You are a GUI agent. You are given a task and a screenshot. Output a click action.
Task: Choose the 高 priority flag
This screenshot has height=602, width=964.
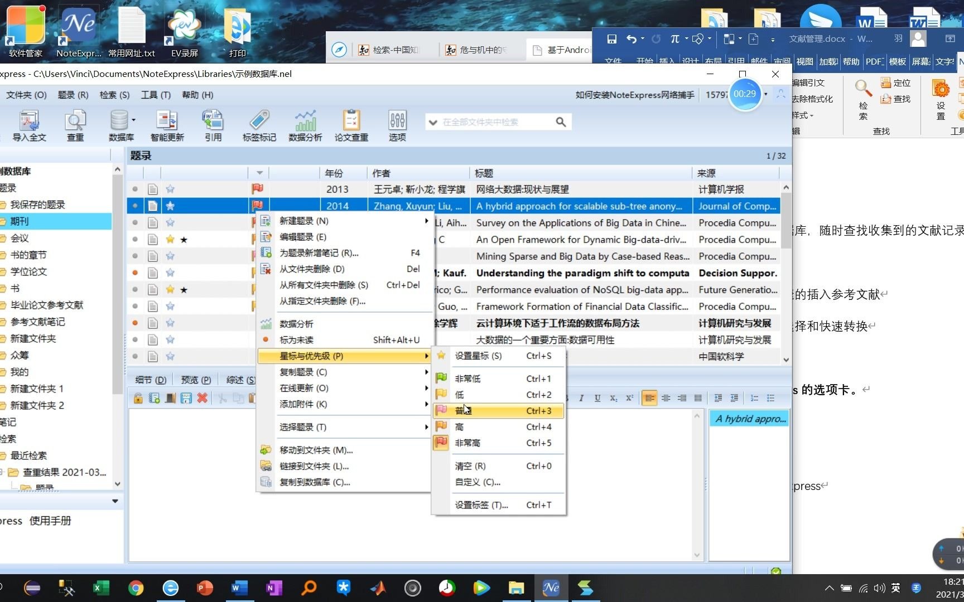pos(499,426)
